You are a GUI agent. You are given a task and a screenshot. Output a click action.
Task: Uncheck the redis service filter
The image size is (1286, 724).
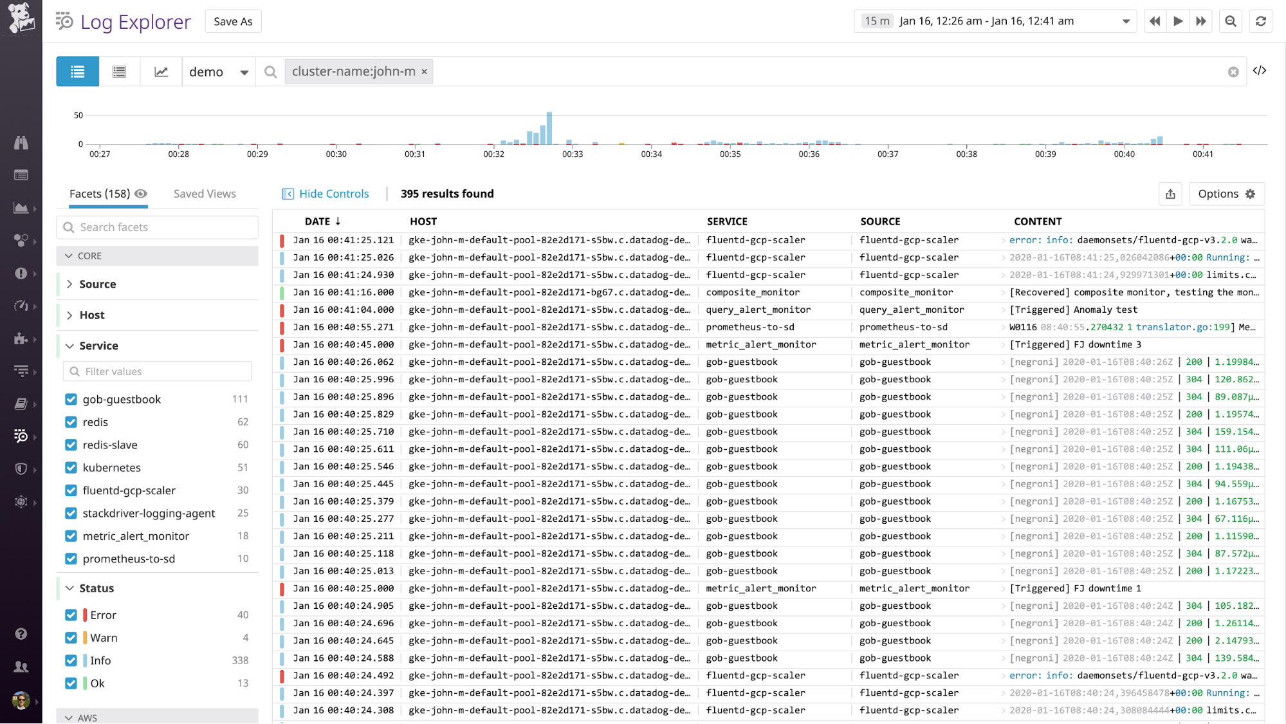[x=71, y=422]
